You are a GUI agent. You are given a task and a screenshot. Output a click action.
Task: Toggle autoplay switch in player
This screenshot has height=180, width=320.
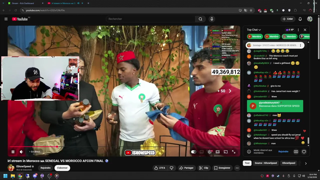click(194, 152)
